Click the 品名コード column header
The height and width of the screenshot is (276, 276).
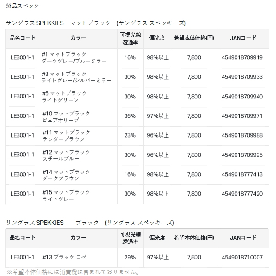coord(23,38)
